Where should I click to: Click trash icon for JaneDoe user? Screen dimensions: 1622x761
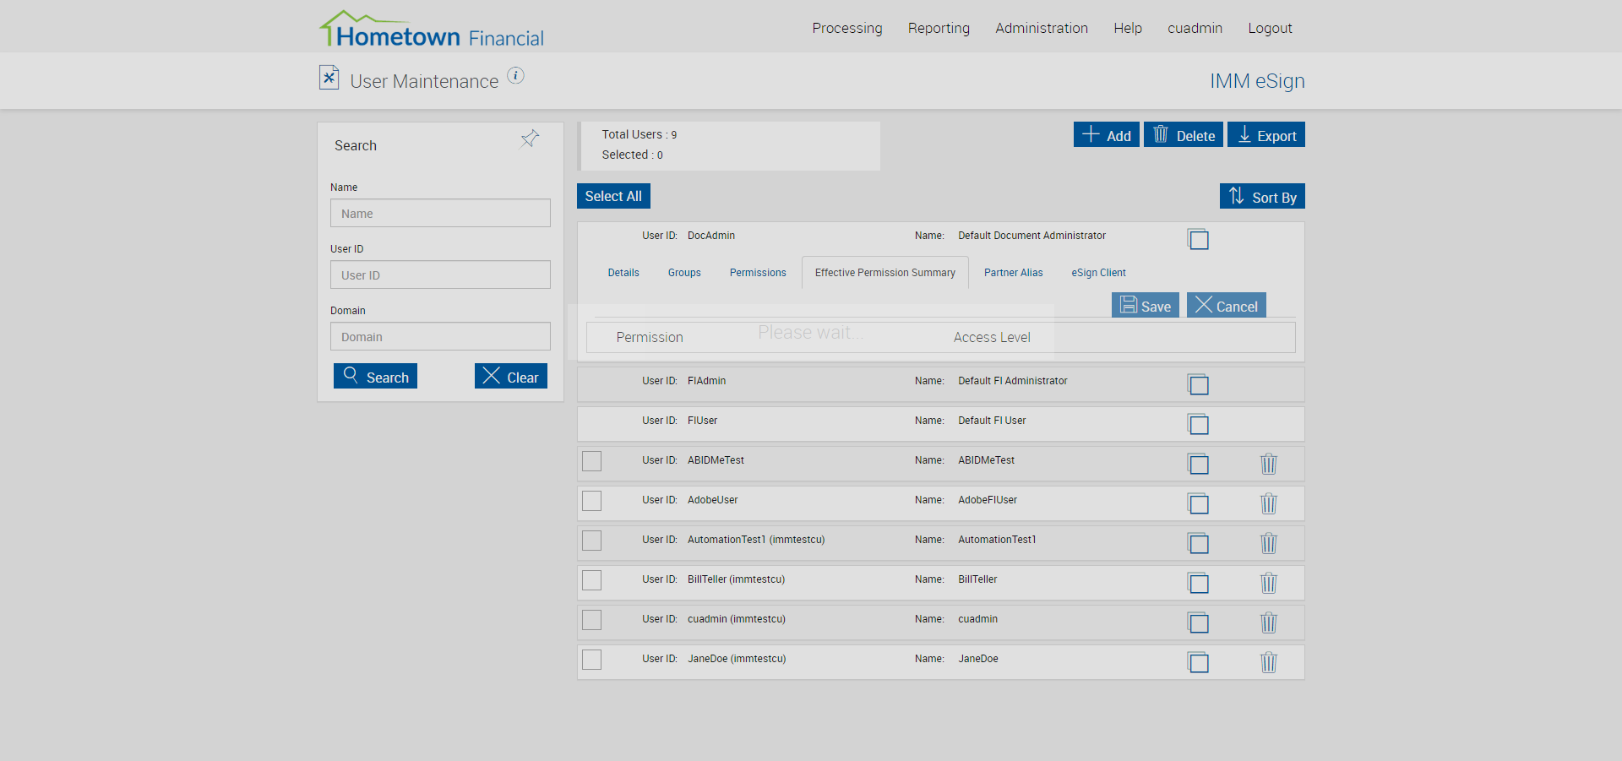pyautogui.click(x=1268, y=662)
